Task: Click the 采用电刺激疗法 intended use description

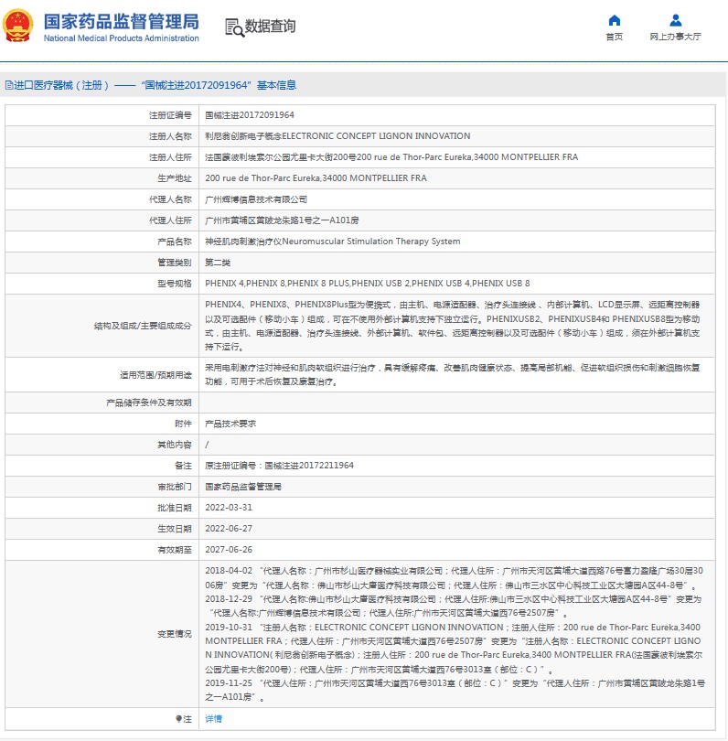Action: (452, 375)
